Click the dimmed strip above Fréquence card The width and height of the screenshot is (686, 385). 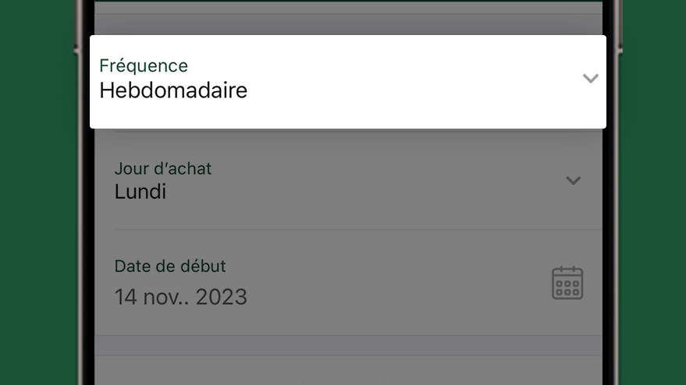point(348,24)
